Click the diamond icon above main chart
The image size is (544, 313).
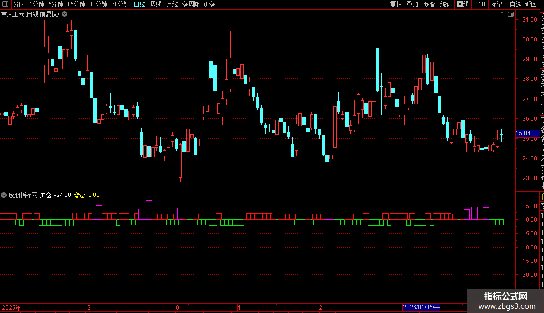point(502,14)
